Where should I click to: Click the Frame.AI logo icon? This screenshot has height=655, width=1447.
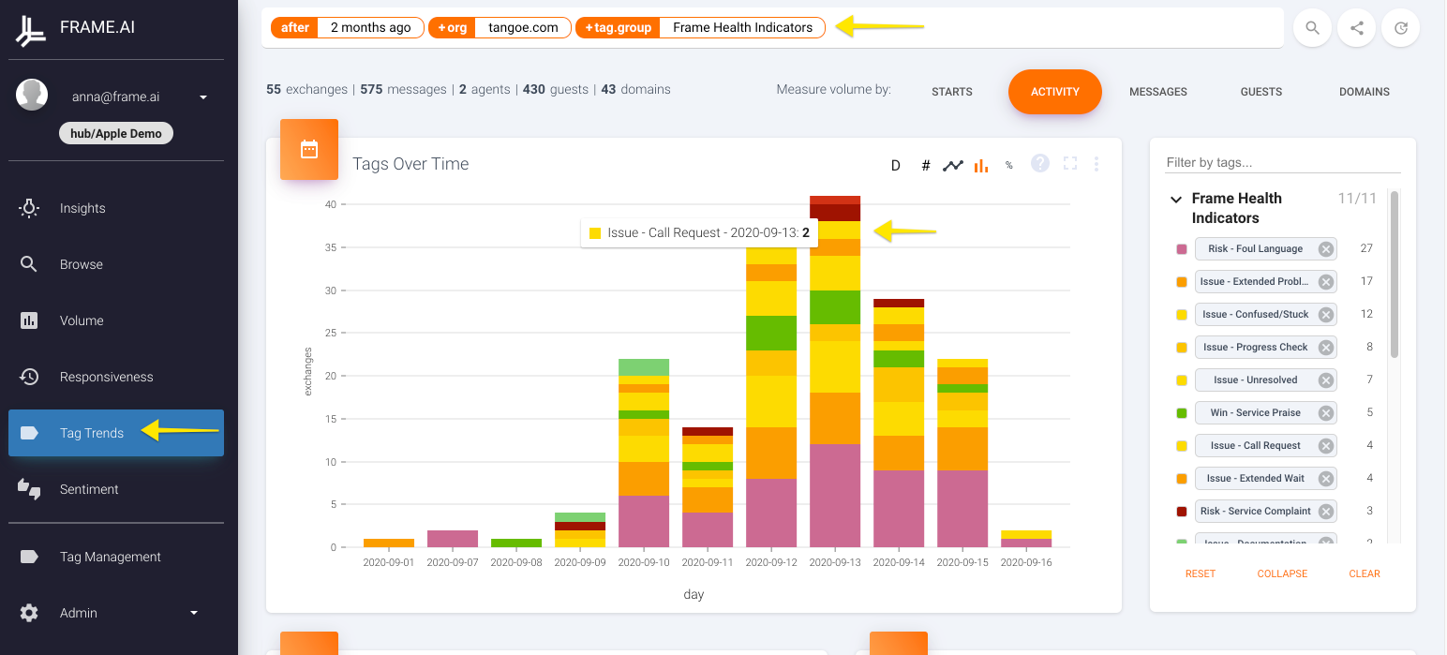click(30, 30)
